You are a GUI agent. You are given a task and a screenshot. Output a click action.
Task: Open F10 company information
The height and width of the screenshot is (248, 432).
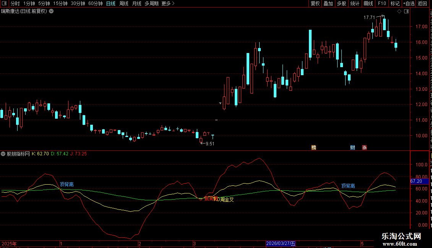pyautogui.click(x=382, y=3)
